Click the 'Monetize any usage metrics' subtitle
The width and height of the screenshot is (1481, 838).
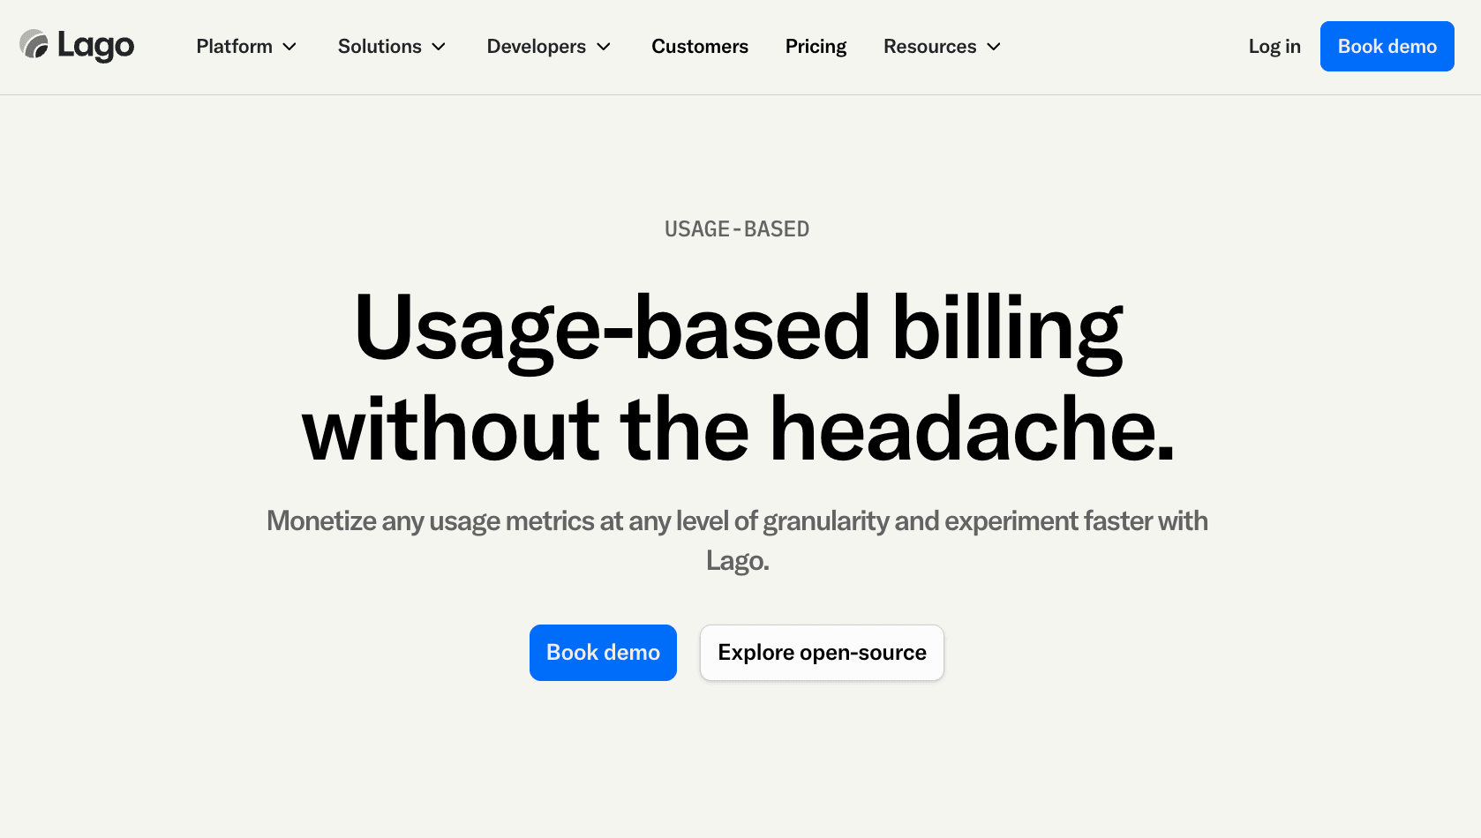click(x=737, y=521)
